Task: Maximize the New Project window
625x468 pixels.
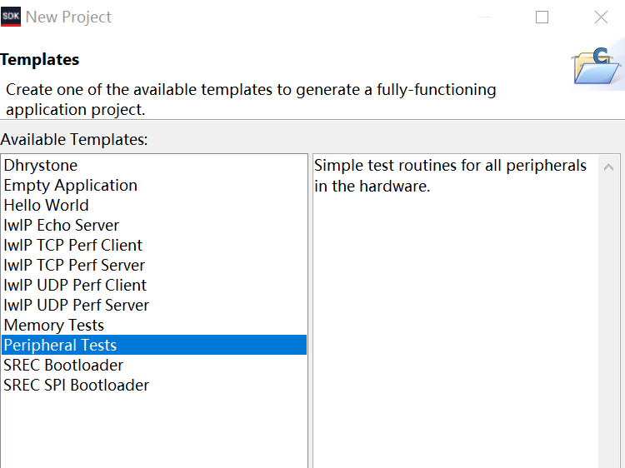Action: [x=542, y=17]
